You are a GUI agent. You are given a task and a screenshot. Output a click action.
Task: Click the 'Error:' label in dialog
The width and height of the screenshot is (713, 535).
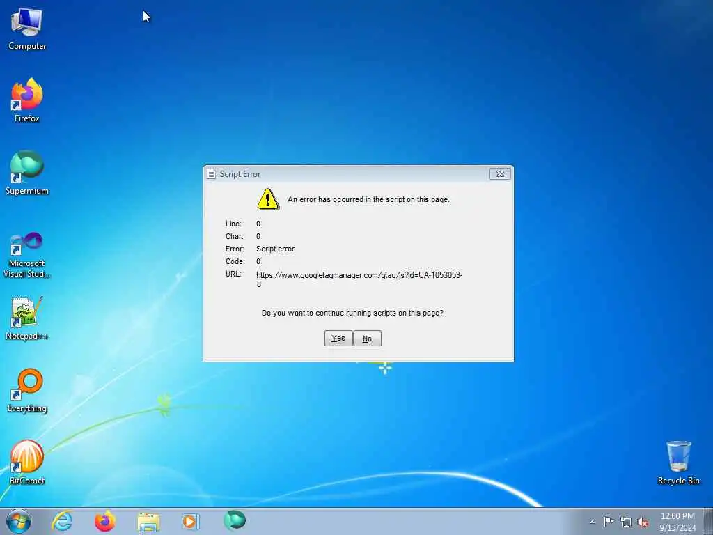pyautogui.click(x=235, y=249)
